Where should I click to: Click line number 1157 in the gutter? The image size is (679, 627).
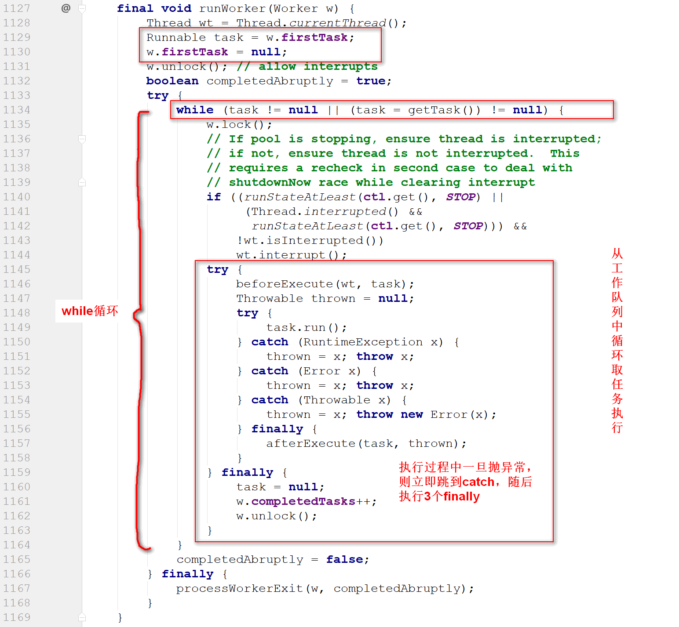tap(17, 443)
